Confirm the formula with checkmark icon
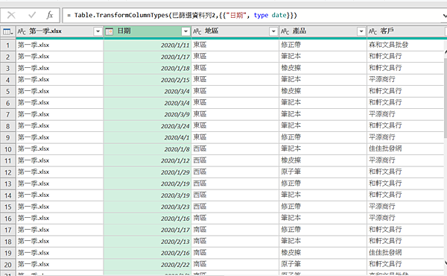This screenshot has width=447, height=276. [x=32, y=15]
